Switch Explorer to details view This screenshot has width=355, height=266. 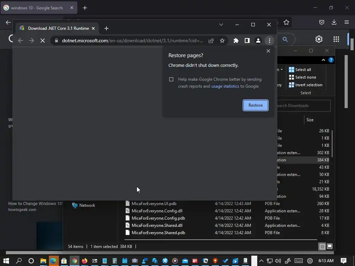point(322,246)
